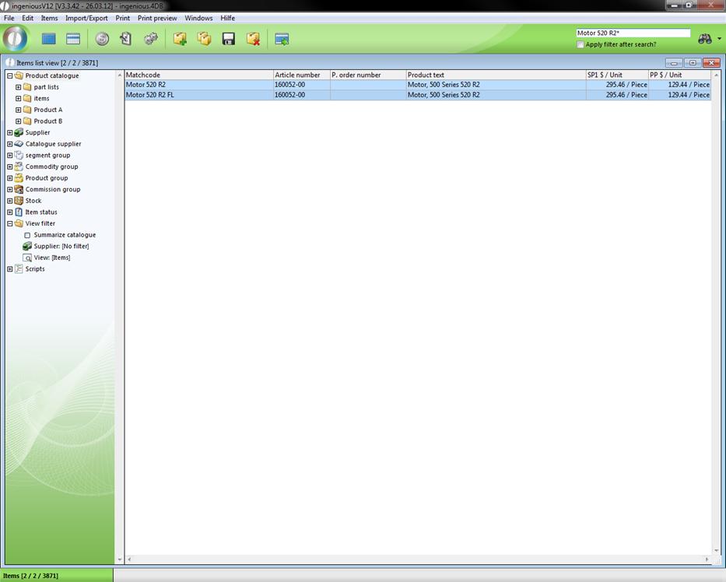Click the folder with red X icon
The width and height of the screenshot is (726, 582).
[253, 39]
